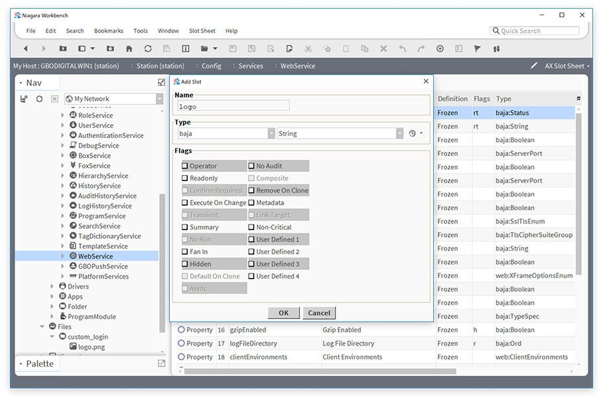Click the refresh icon in the Nav panel

click(x=39, y=99)
